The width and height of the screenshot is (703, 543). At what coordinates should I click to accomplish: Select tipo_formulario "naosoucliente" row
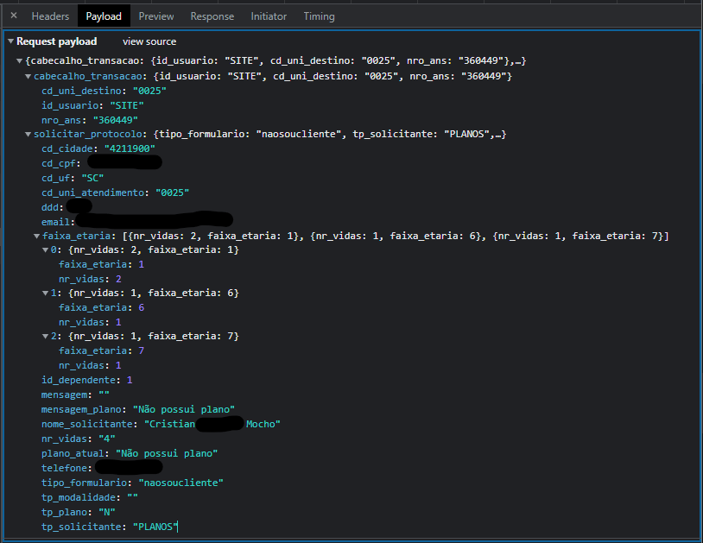click(132, 483)
